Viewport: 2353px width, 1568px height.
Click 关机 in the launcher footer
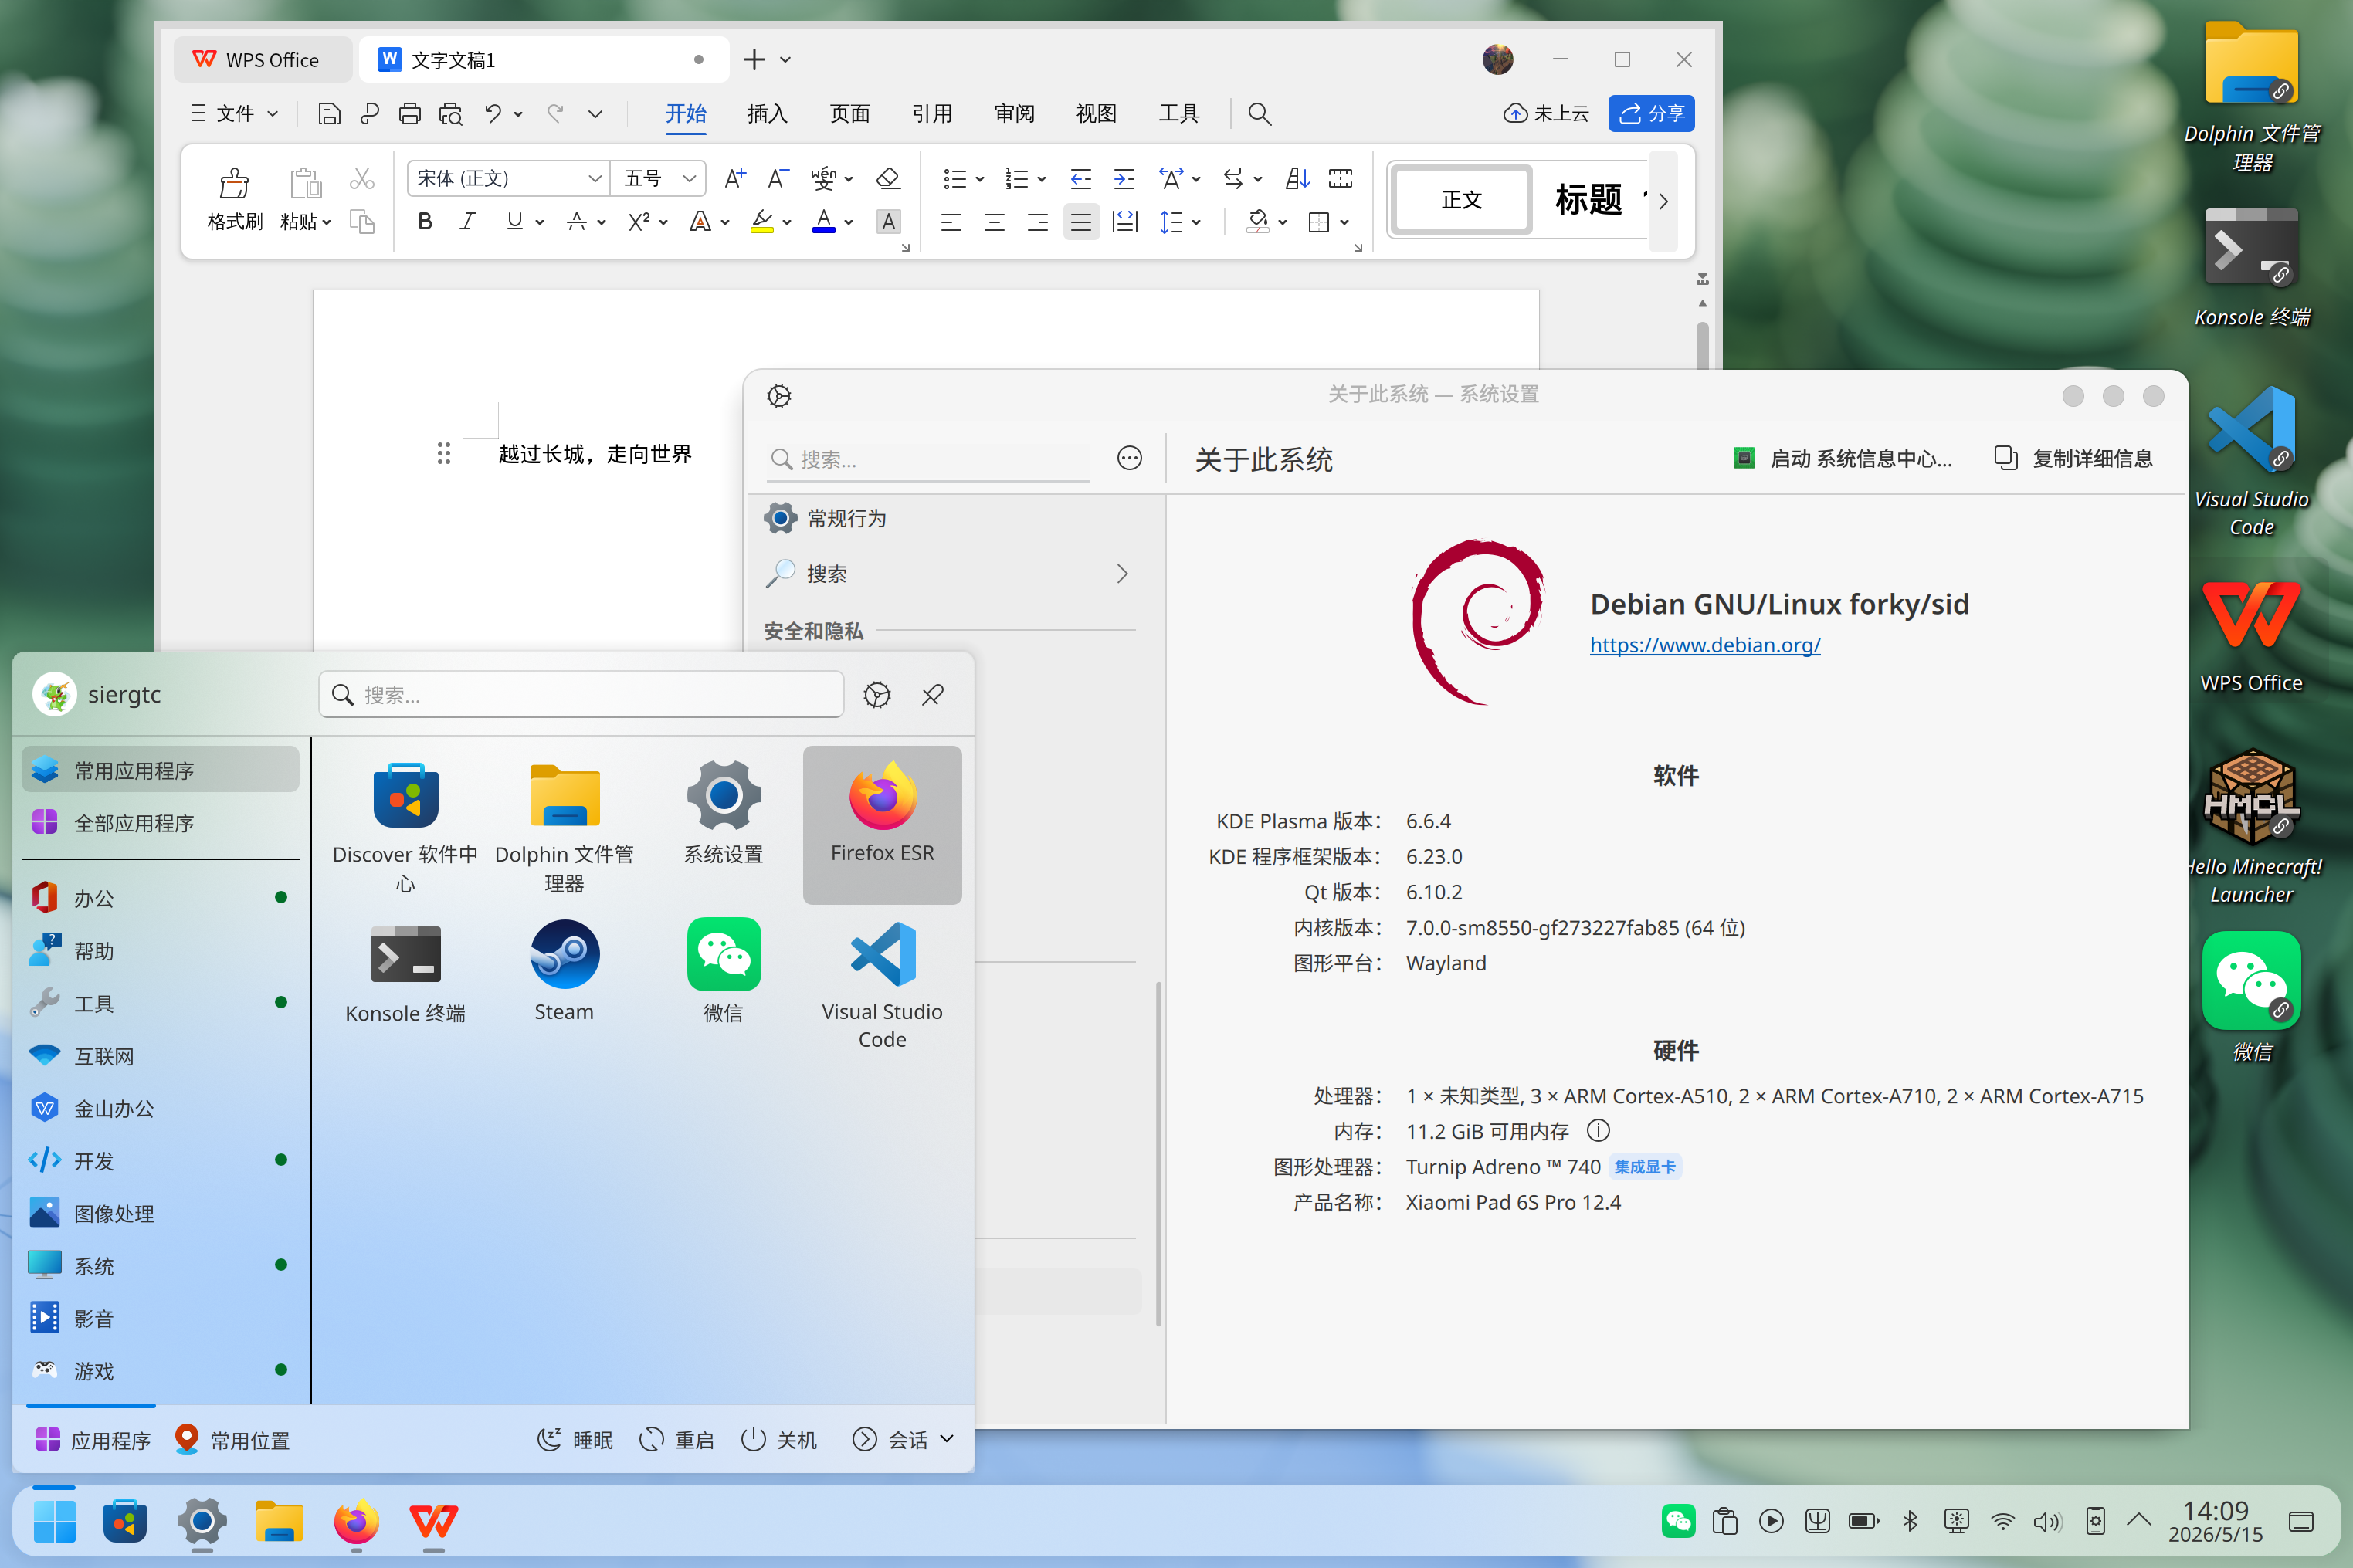(779, 1440)
